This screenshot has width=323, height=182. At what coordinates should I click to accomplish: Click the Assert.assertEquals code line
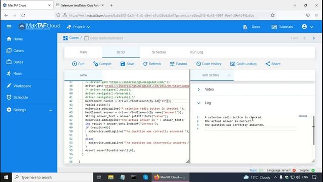tap(110, 150)
